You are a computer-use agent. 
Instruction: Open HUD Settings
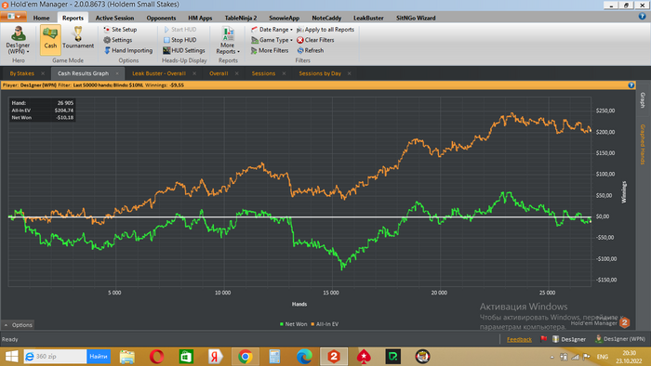pyautogui.click(x=184, y=50)
